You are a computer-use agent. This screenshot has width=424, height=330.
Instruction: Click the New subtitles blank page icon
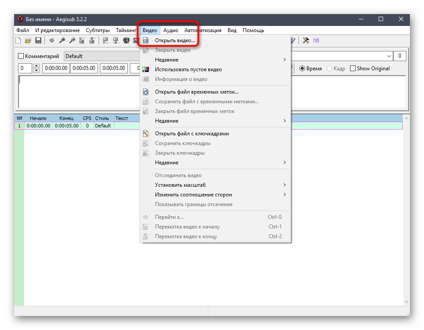coord(18,40)
